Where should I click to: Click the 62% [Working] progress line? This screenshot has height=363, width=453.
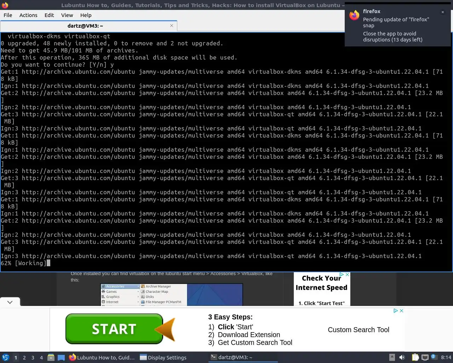point(24,263)
